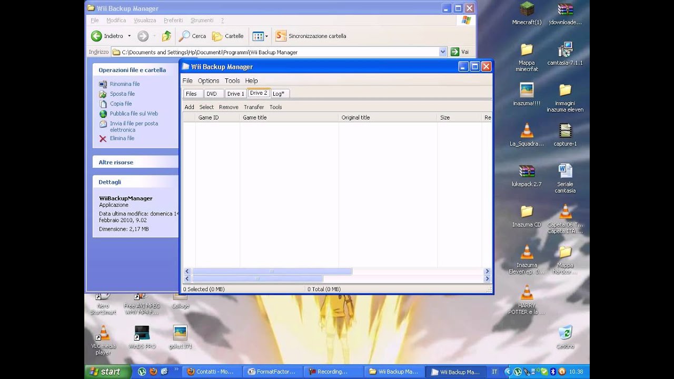Open the Help menu in Wii Backup Manager

click(x=251, y=81)
